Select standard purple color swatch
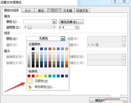Viewport: 131px width, 103px height. [x=67, y=76]
